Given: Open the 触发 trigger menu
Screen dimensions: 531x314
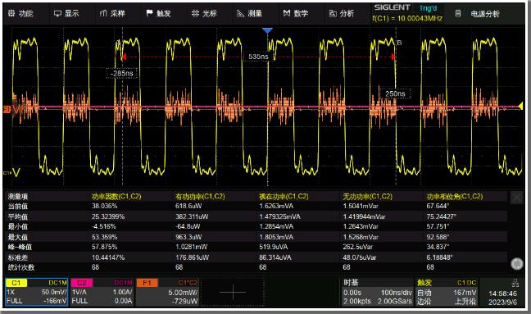Looking at the screenshot, I should 158,14.
